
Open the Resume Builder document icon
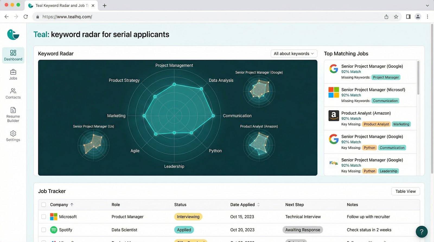coord(13,110)
